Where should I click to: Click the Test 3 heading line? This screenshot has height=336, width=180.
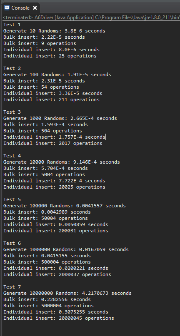coord(12,112)
